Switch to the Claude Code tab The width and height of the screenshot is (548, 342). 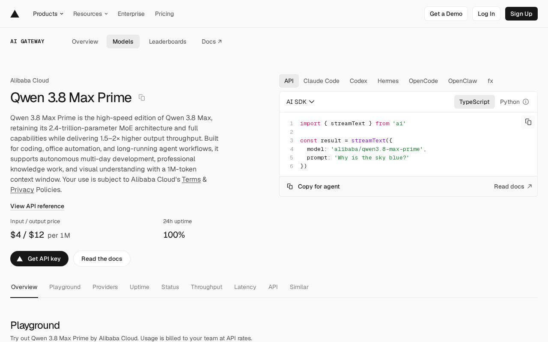(322, 81)
